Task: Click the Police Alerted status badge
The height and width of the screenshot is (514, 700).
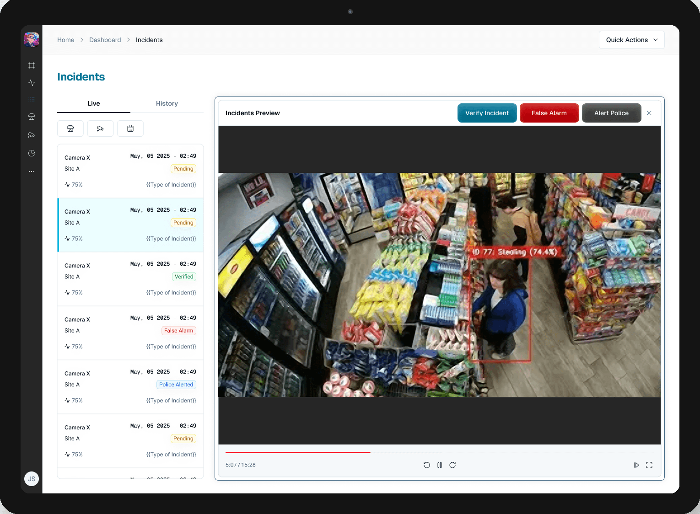Action: tap(176, 385)
